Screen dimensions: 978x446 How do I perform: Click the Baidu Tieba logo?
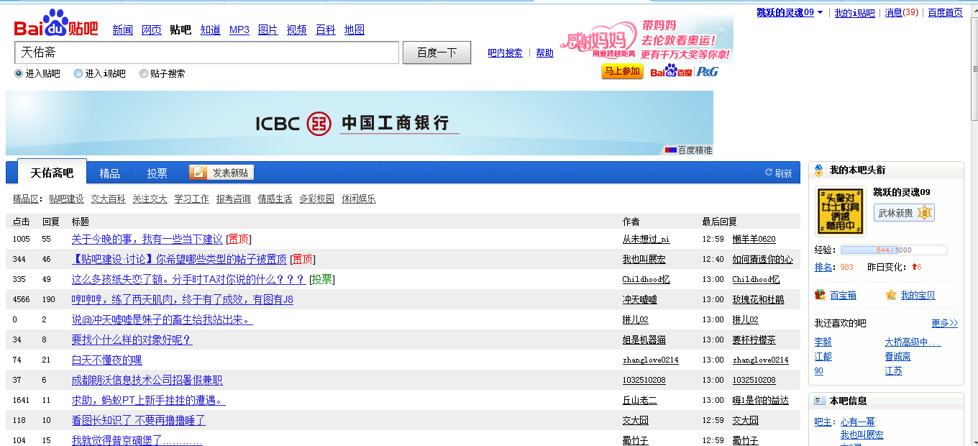pos(56,24)
